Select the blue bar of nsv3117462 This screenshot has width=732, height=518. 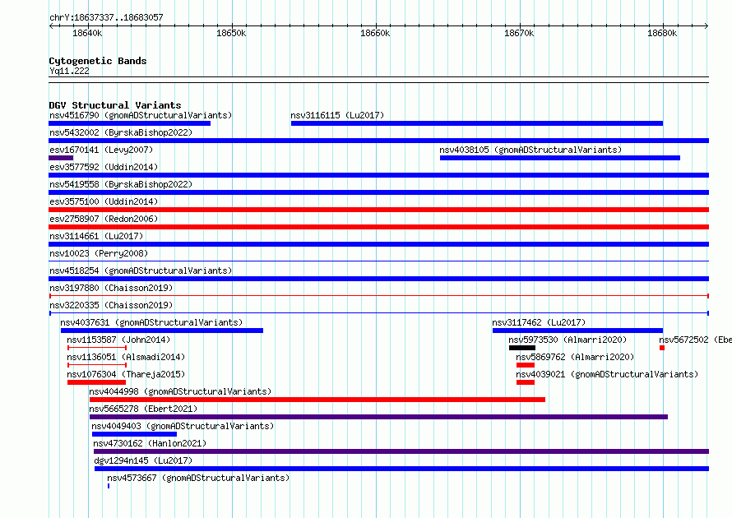click(x=577, y=331)
